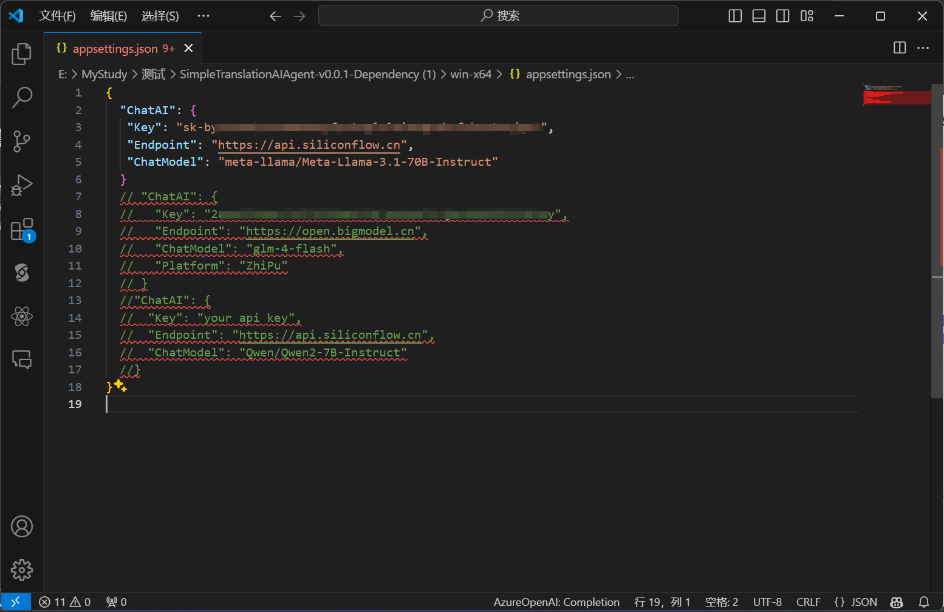The height and width of the screenshot is (612, 944).
Task: Open the Accounts menu icon
Action: click(22, 526)
